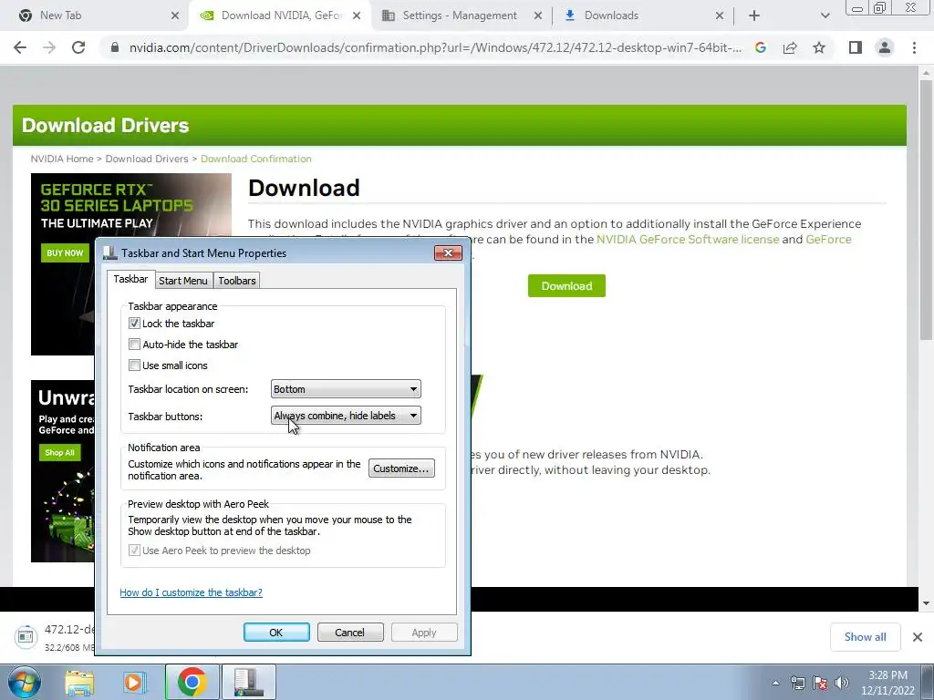Close Taskbar and Start Menu Properties window
This screenshot has width=934, height=700.
pyautogui.click(x=448, y=253)
